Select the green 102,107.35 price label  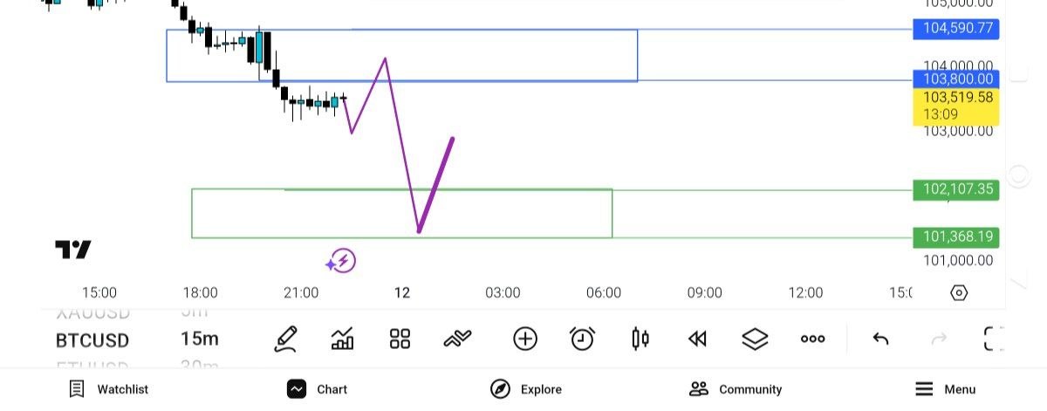pos(955,189)
